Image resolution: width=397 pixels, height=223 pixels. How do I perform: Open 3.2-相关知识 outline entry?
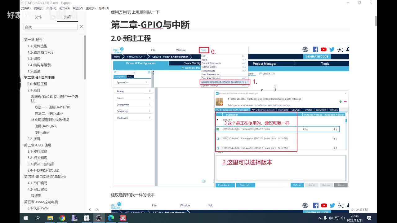(x=37, y=158)
